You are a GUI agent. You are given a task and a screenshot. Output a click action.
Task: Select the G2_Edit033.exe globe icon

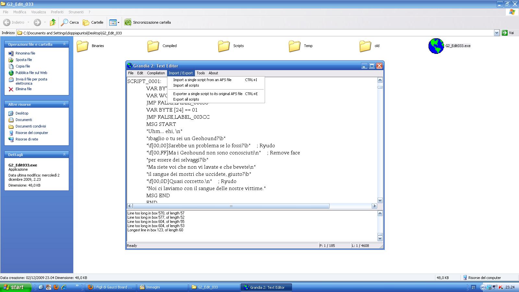(436, 46)
